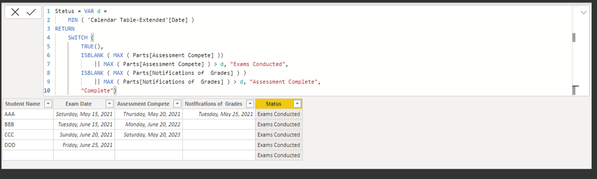Open Assessment Compete column filter dropdown

pyautogui.click(x=177, y=104)
